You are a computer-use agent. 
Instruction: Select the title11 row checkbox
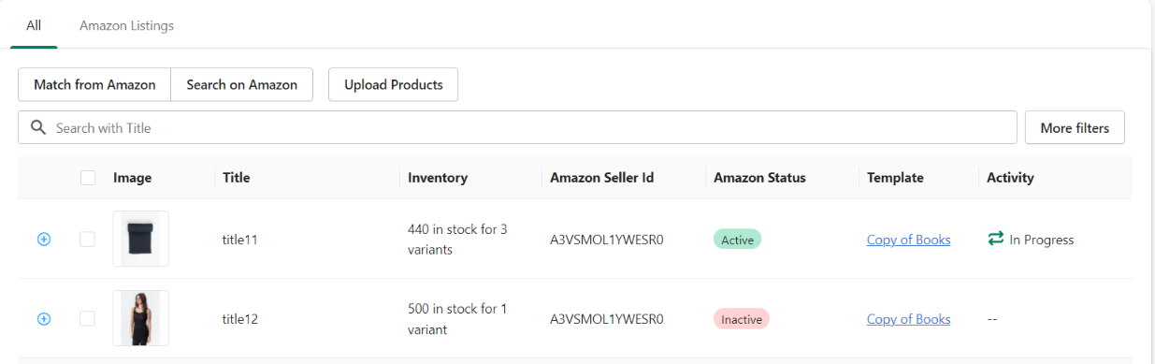tap(87, 240)
